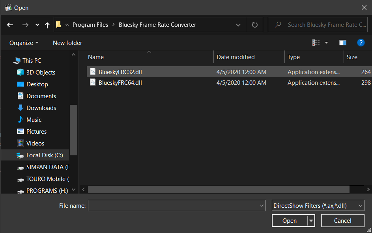The height and width of the screenshot is (233, 372).
Task: Create a New folder
Action: click(67, 43)
